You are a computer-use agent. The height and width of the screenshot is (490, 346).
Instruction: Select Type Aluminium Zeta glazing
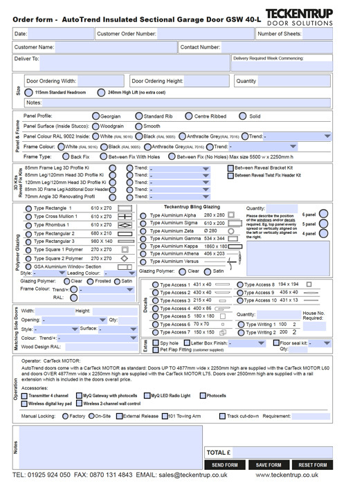pos(143,231)
